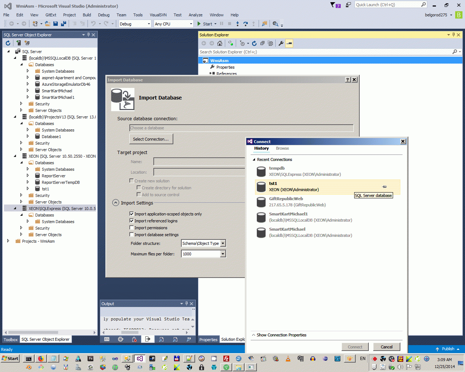
Task: Click Show All Files in Solution Explorer
Action: tap(270, 43)
